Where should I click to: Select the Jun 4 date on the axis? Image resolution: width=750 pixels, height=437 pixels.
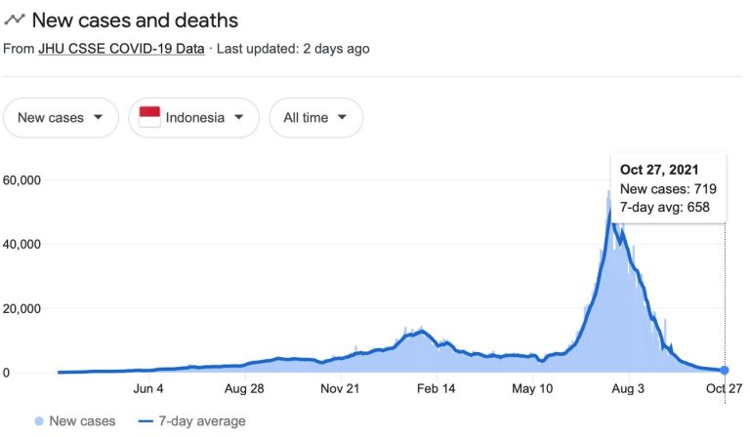(148, 389)
